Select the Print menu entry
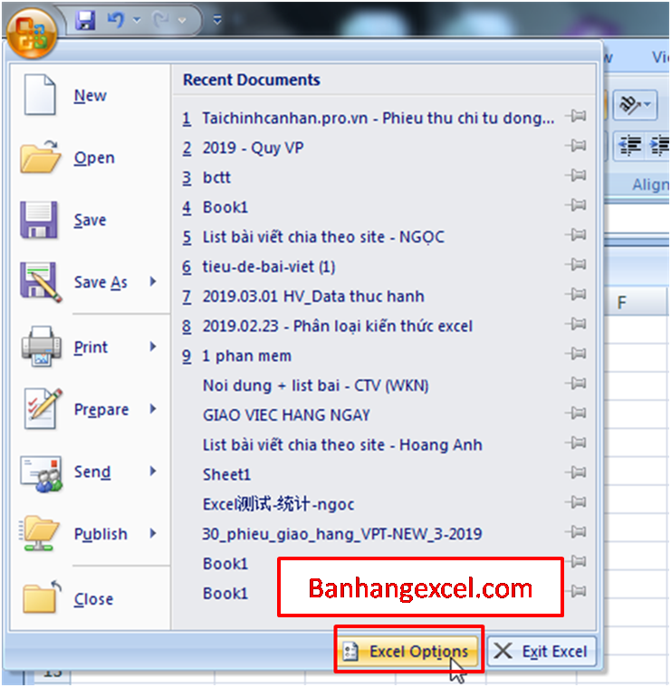Image resolution: width=671 pixels, height=687 pixels. point(91,347)
